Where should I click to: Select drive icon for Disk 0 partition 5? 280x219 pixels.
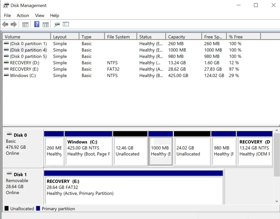pyautogui.click(x=6, y=56)
